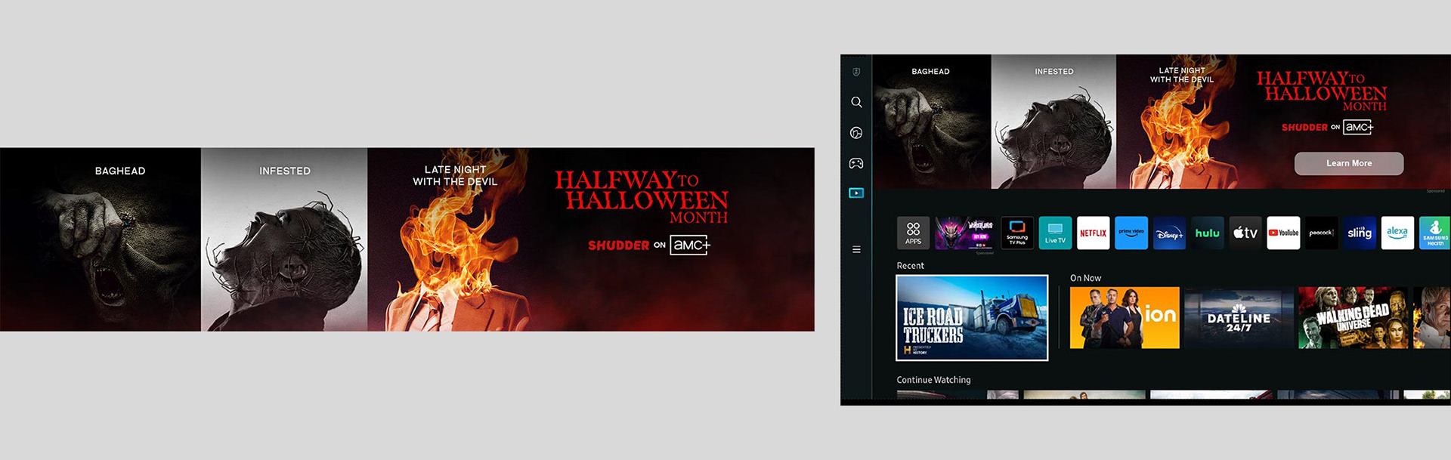
Task: Click Halfway to Halloween text in left banner
Action: point(642,197)
